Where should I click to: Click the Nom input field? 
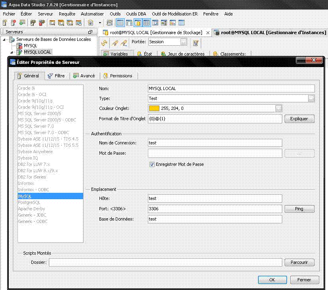click(x=231, y=88)
